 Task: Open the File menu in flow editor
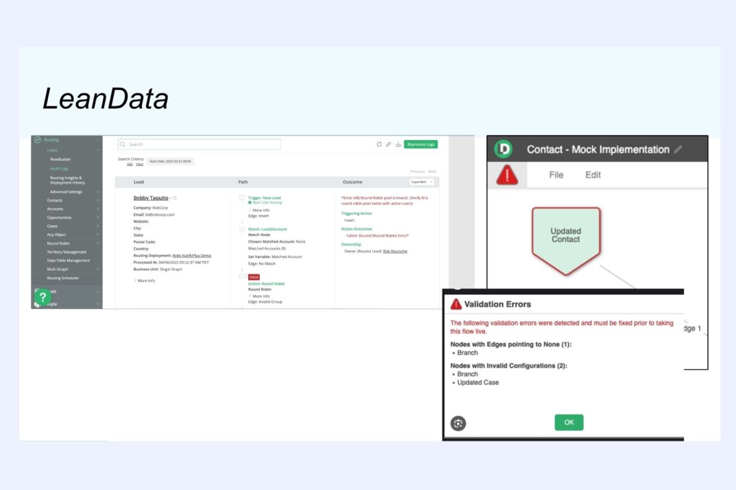click(x=556, y=175)
